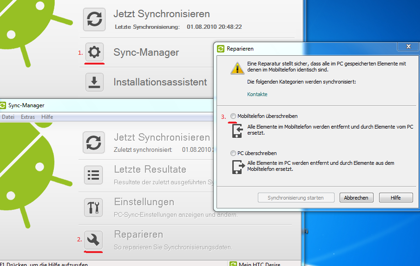Click the Mein HTC Desire status icon
Image resolution: width=420 pixels, height=266 pixels.
point(233,264)
